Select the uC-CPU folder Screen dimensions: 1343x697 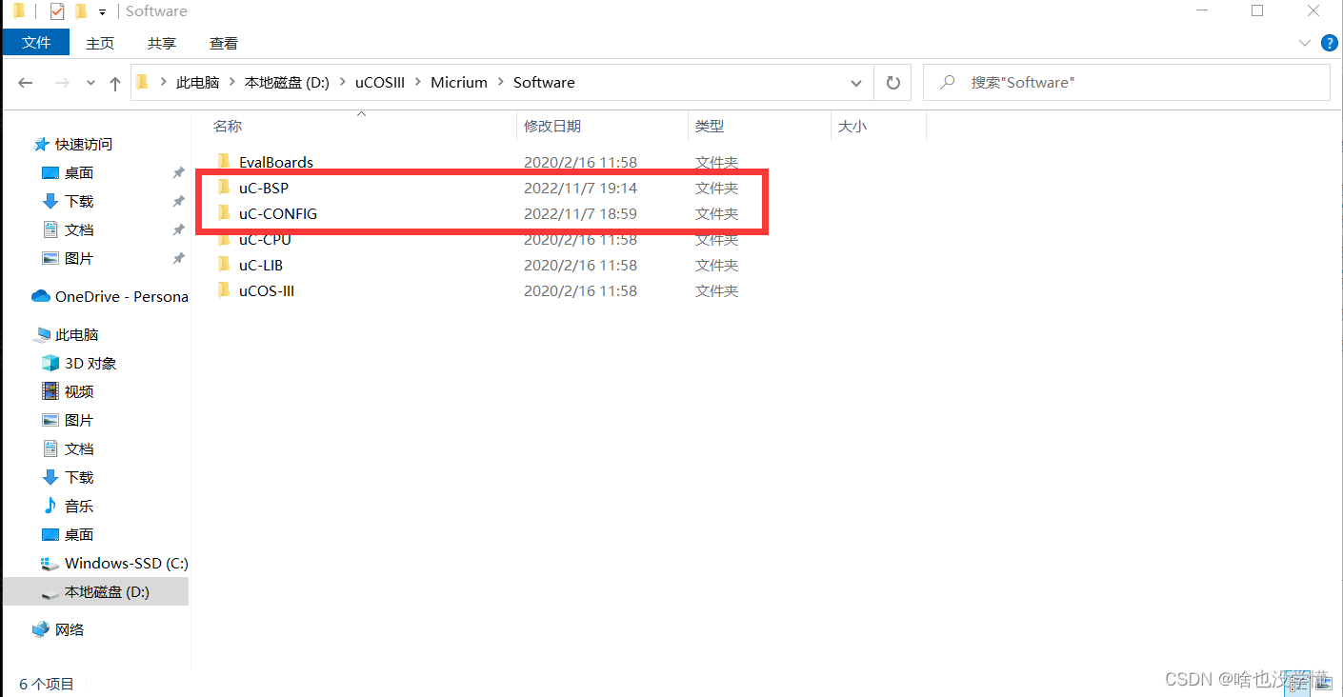265,239
